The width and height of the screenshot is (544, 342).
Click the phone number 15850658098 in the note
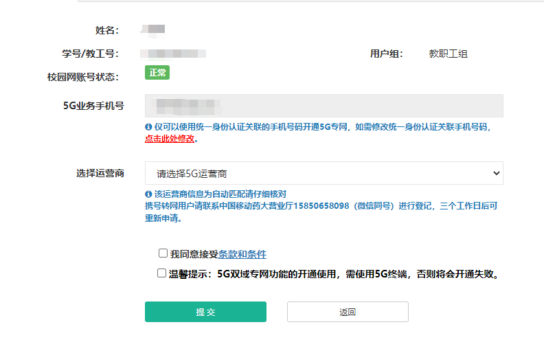pyautogui.click(x=321, y=205)
